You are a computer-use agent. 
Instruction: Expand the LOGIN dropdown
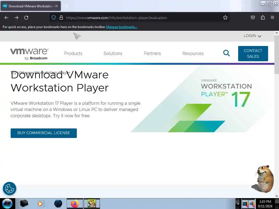(252, 36)
